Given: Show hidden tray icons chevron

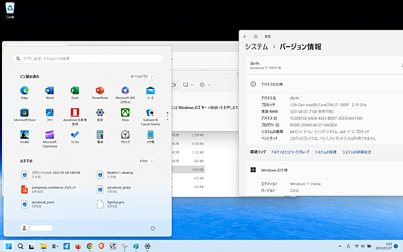Looking at the screenshot, I should [340, 246].
